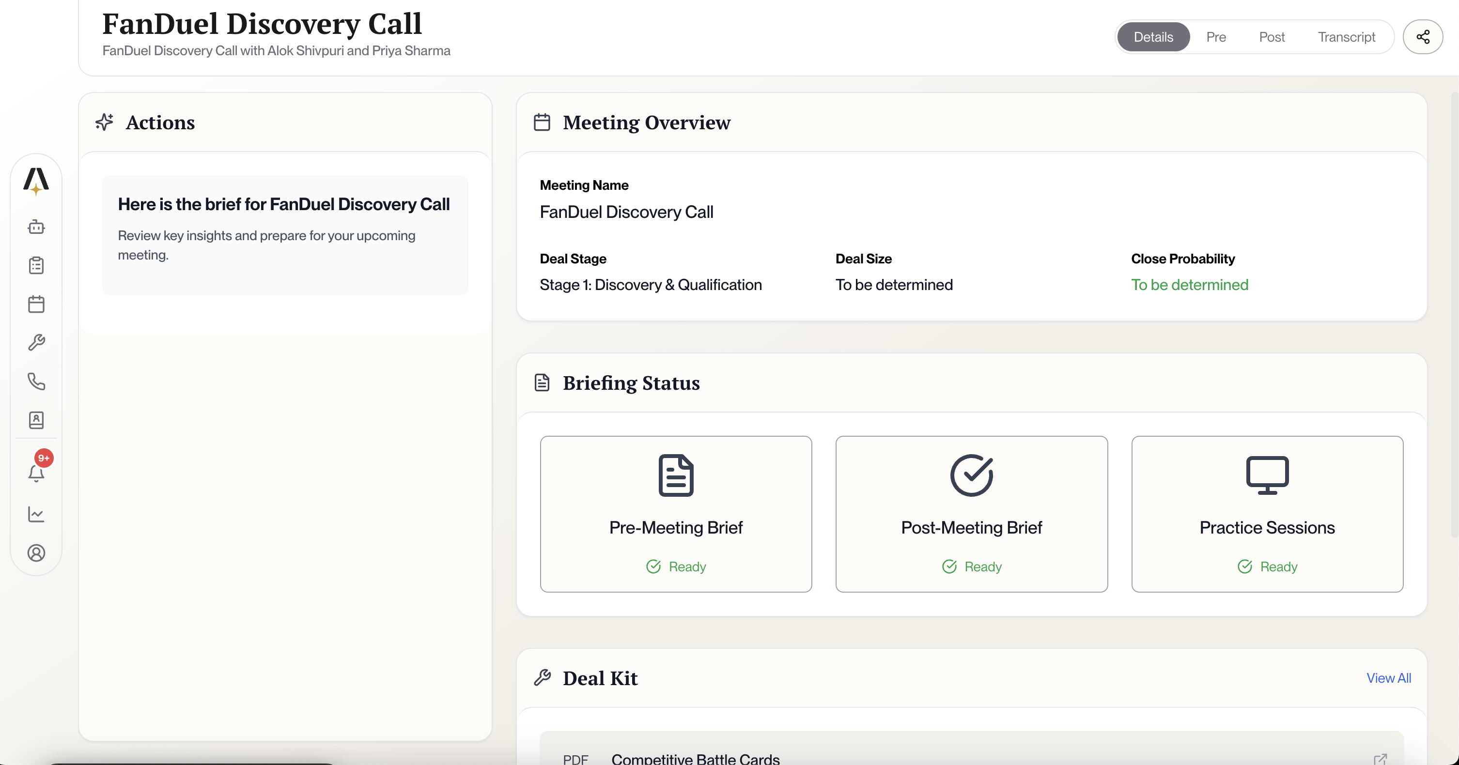
Task: Open the Practice Sessions card
Action: [1266, 514]
